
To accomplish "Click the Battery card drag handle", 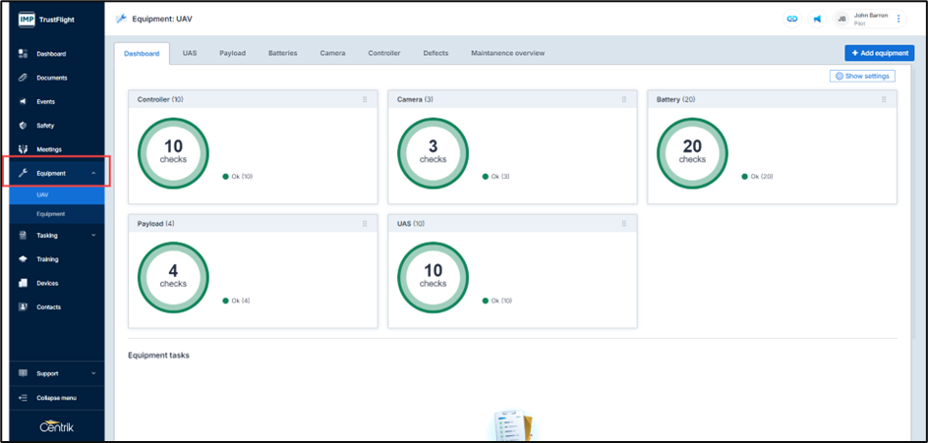I will pyautogui.click(x=884, y=99).
